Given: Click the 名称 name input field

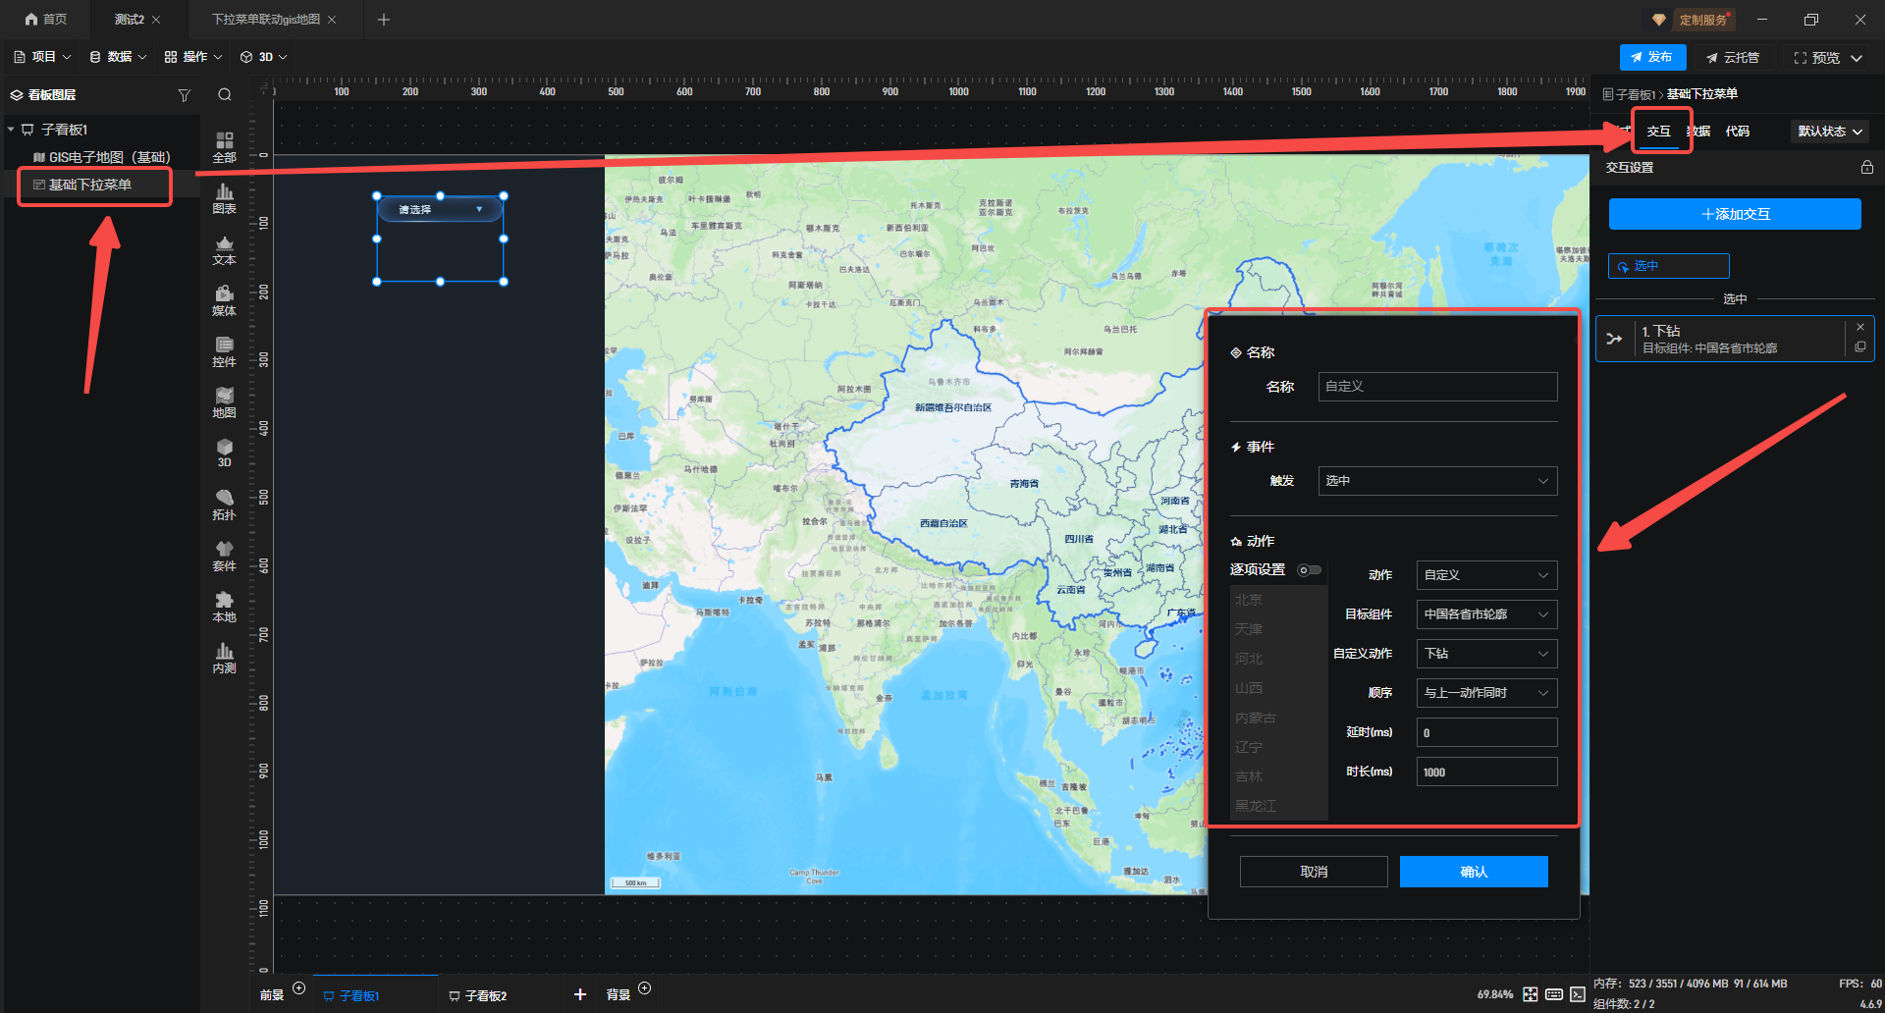Looking at the screenshot, I should tap(1436, 387).
